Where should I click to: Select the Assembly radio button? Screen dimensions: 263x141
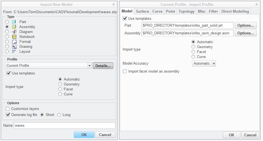(7, 27)
